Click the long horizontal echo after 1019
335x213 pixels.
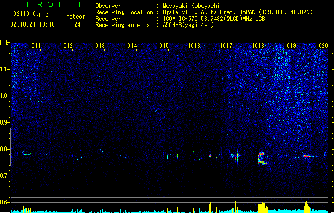310,156
